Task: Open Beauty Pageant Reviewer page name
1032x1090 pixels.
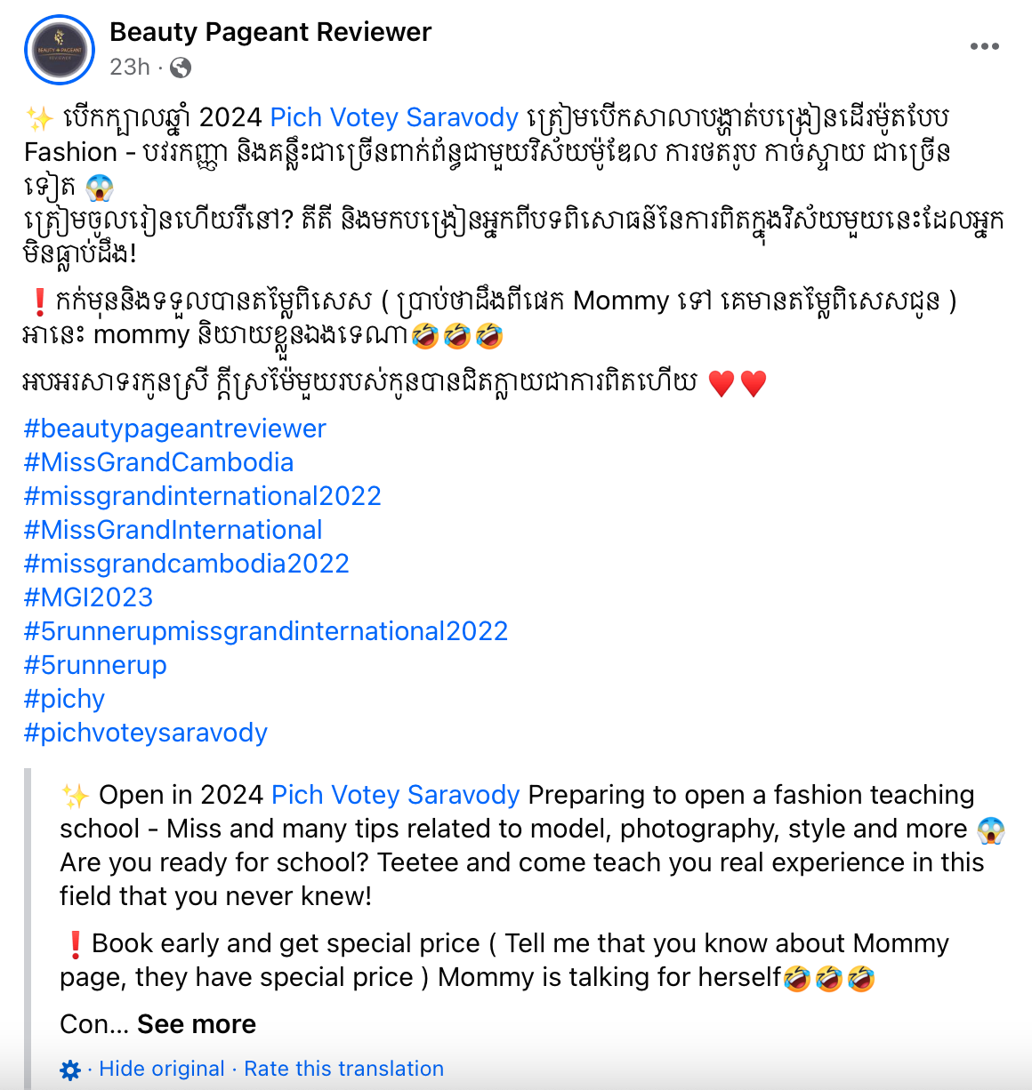Action: coord(270,32)
